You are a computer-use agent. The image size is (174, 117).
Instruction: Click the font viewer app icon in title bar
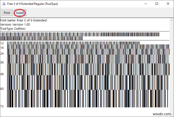(x=4, y=4)
